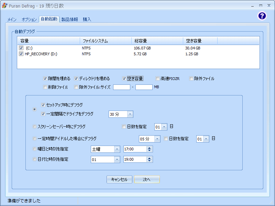Image resolution: width=275 pixels, height=206 pixels.
Task: Click NTFS in the HP_RECOVERY (D:) row
Action: [86, 54]
